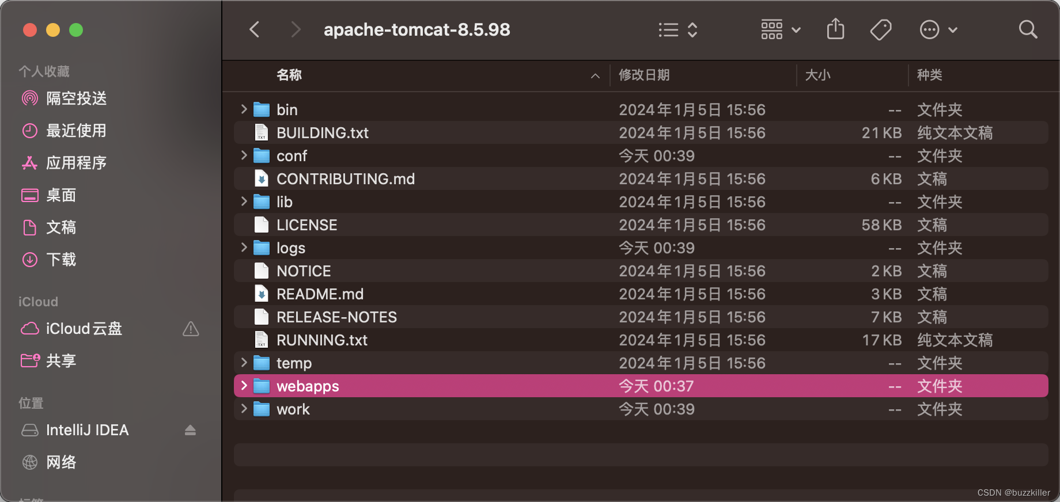Expand the conf folder
This screenshot has width=1060, height=502.
tap(244, 155)
